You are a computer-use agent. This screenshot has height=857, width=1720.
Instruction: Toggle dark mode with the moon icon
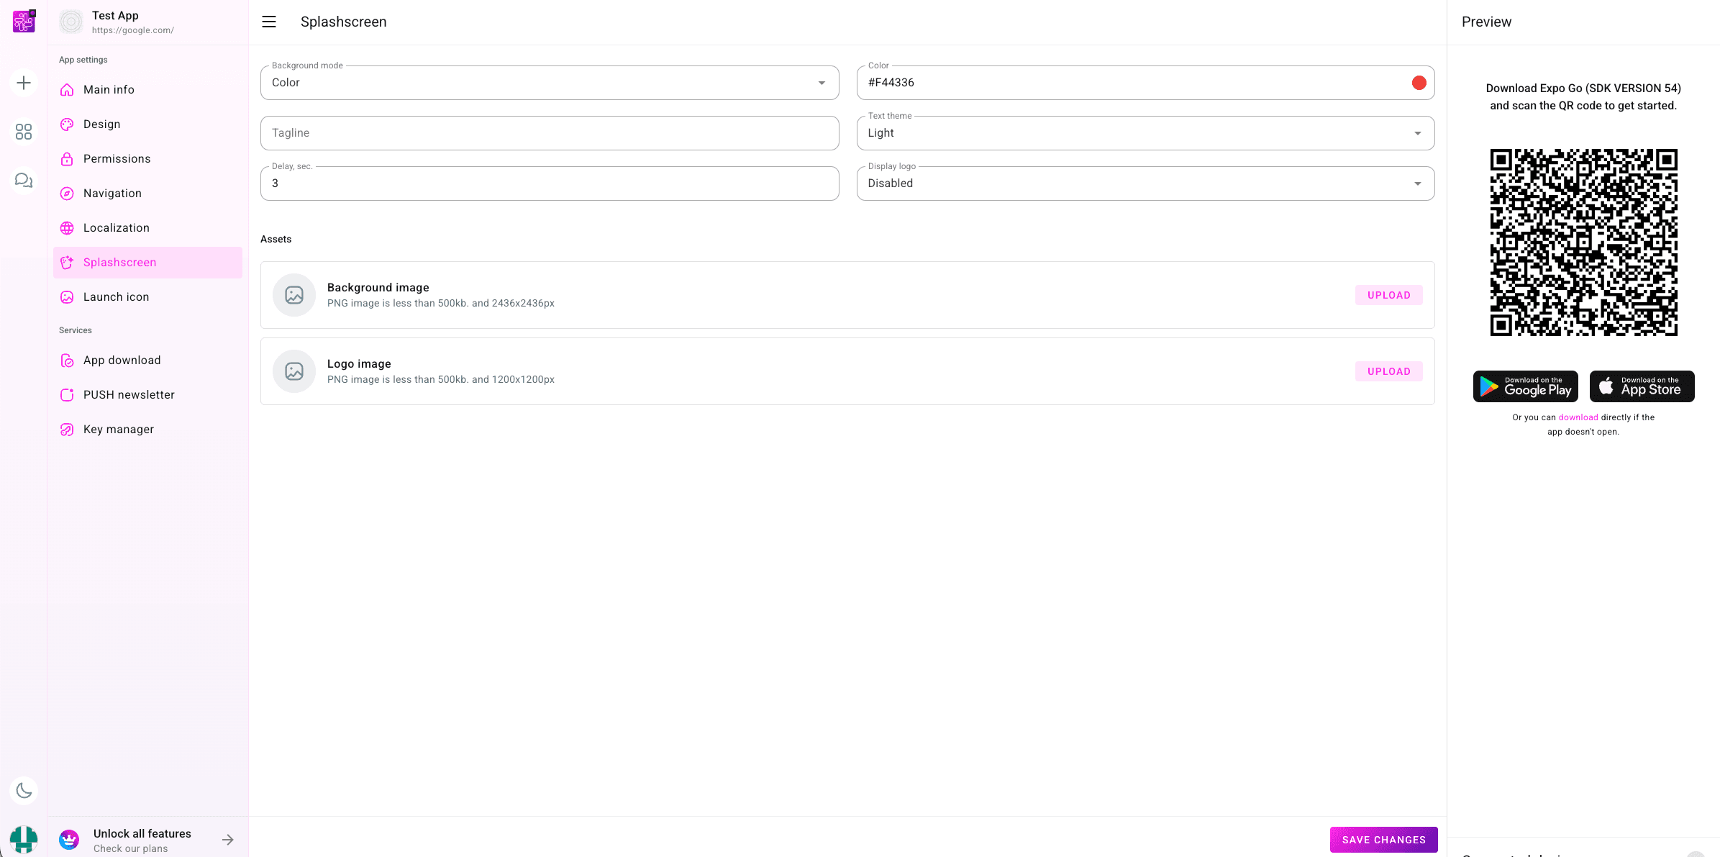[24, 791]
